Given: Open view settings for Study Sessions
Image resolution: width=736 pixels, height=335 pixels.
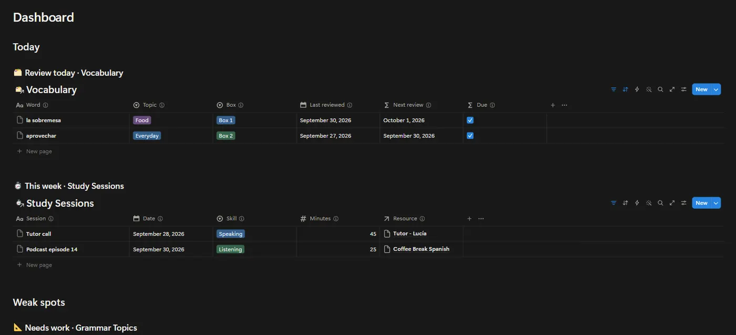Looking at the screenshot, I should coord(683,203).
